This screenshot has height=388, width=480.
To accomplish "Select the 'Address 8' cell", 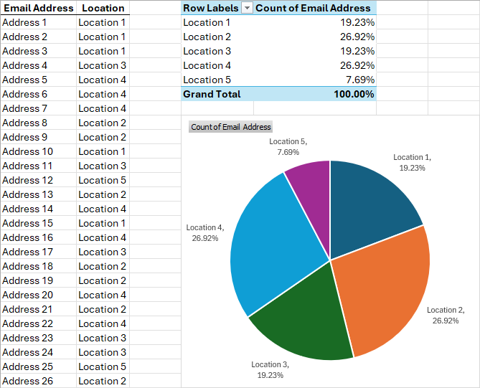I will click(38, 123).
